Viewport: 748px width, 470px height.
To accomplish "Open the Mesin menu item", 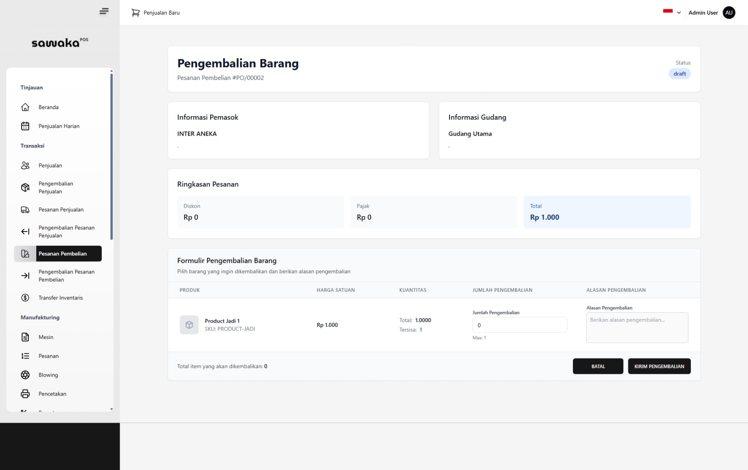I will 46,337.
